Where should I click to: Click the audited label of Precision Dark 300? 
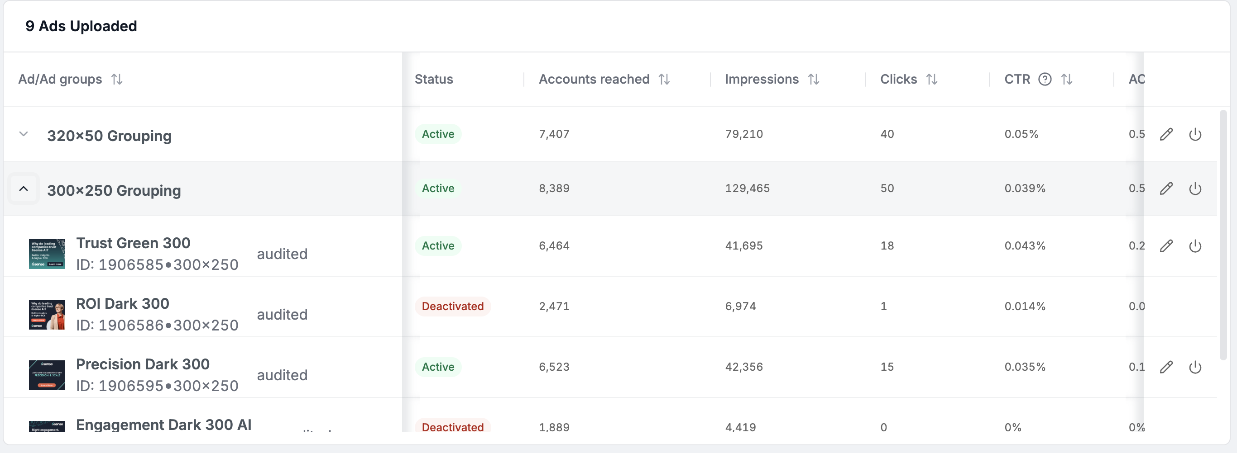pyautogui.click(x=282, y=375)
